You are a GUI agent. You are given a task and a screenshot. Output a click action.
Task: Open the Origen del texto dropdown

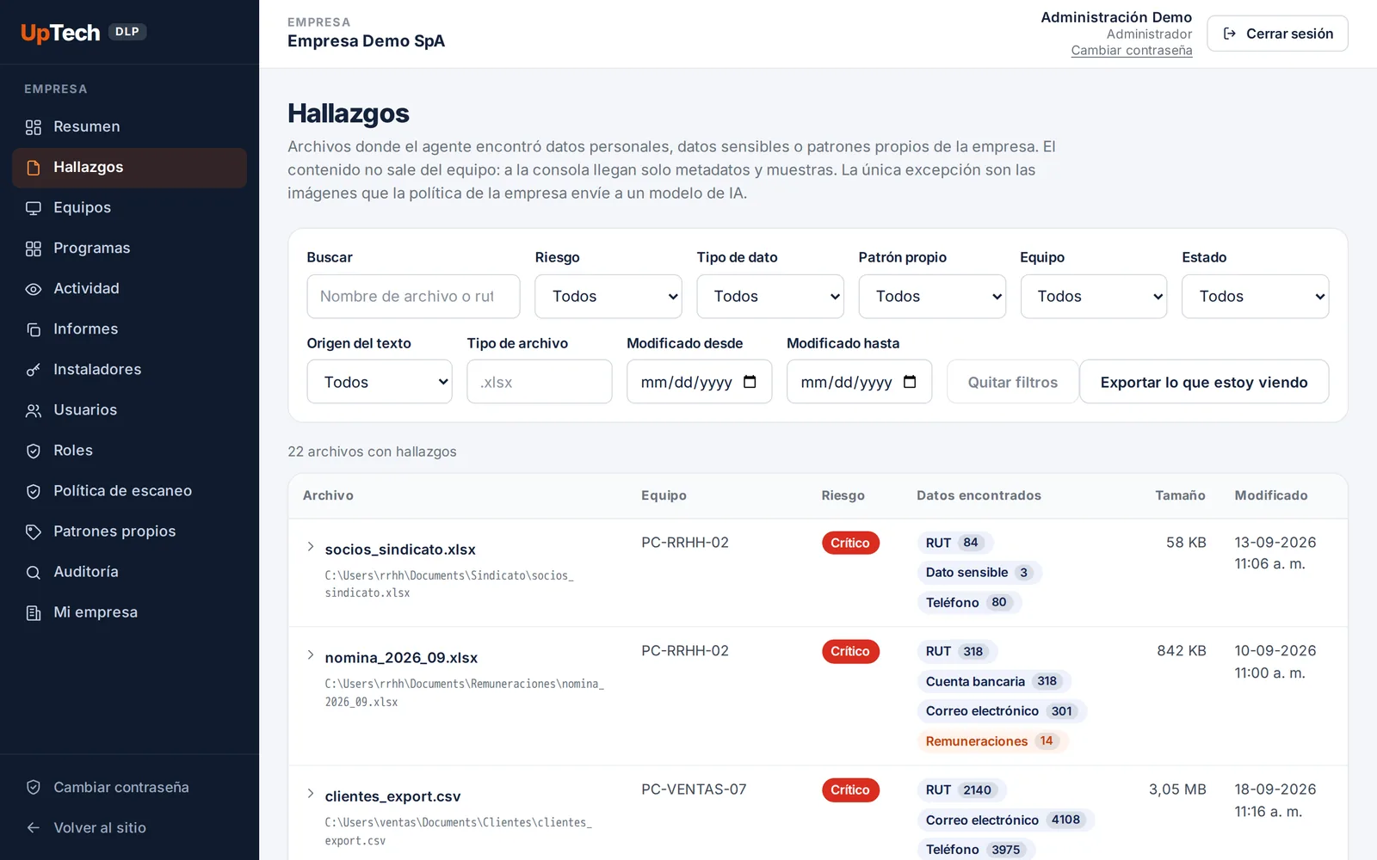(380, 382)
